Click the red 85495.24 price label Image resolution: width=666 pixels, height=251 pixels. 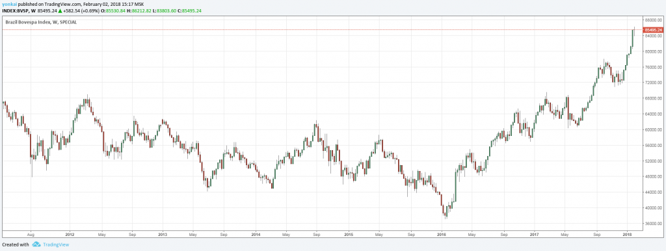tap(653, 30)
